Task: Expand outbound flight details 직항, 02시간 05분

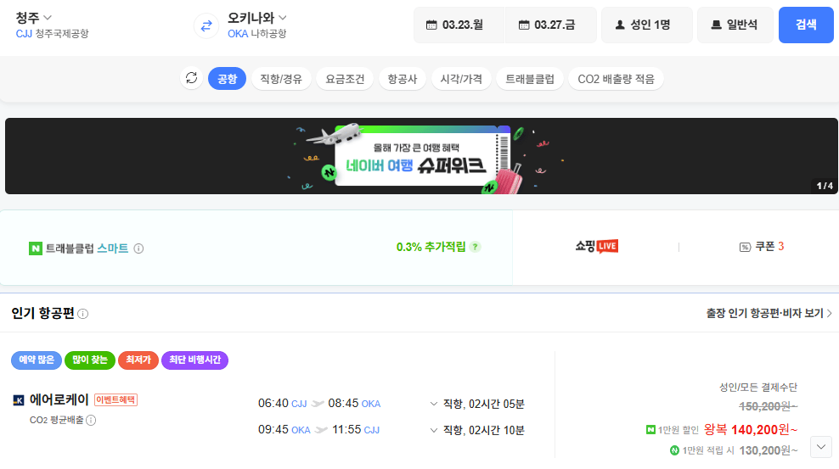Action: tap(477, 404)
